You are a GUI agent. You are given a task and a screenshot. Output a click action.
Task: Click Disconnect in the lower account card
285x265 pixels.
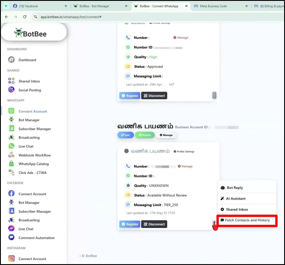(x=154, y=224)
